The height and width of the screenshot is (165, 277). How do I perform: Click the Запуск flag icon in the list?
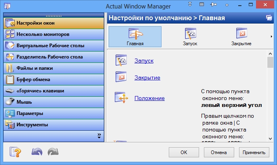(x=122, y=61)
